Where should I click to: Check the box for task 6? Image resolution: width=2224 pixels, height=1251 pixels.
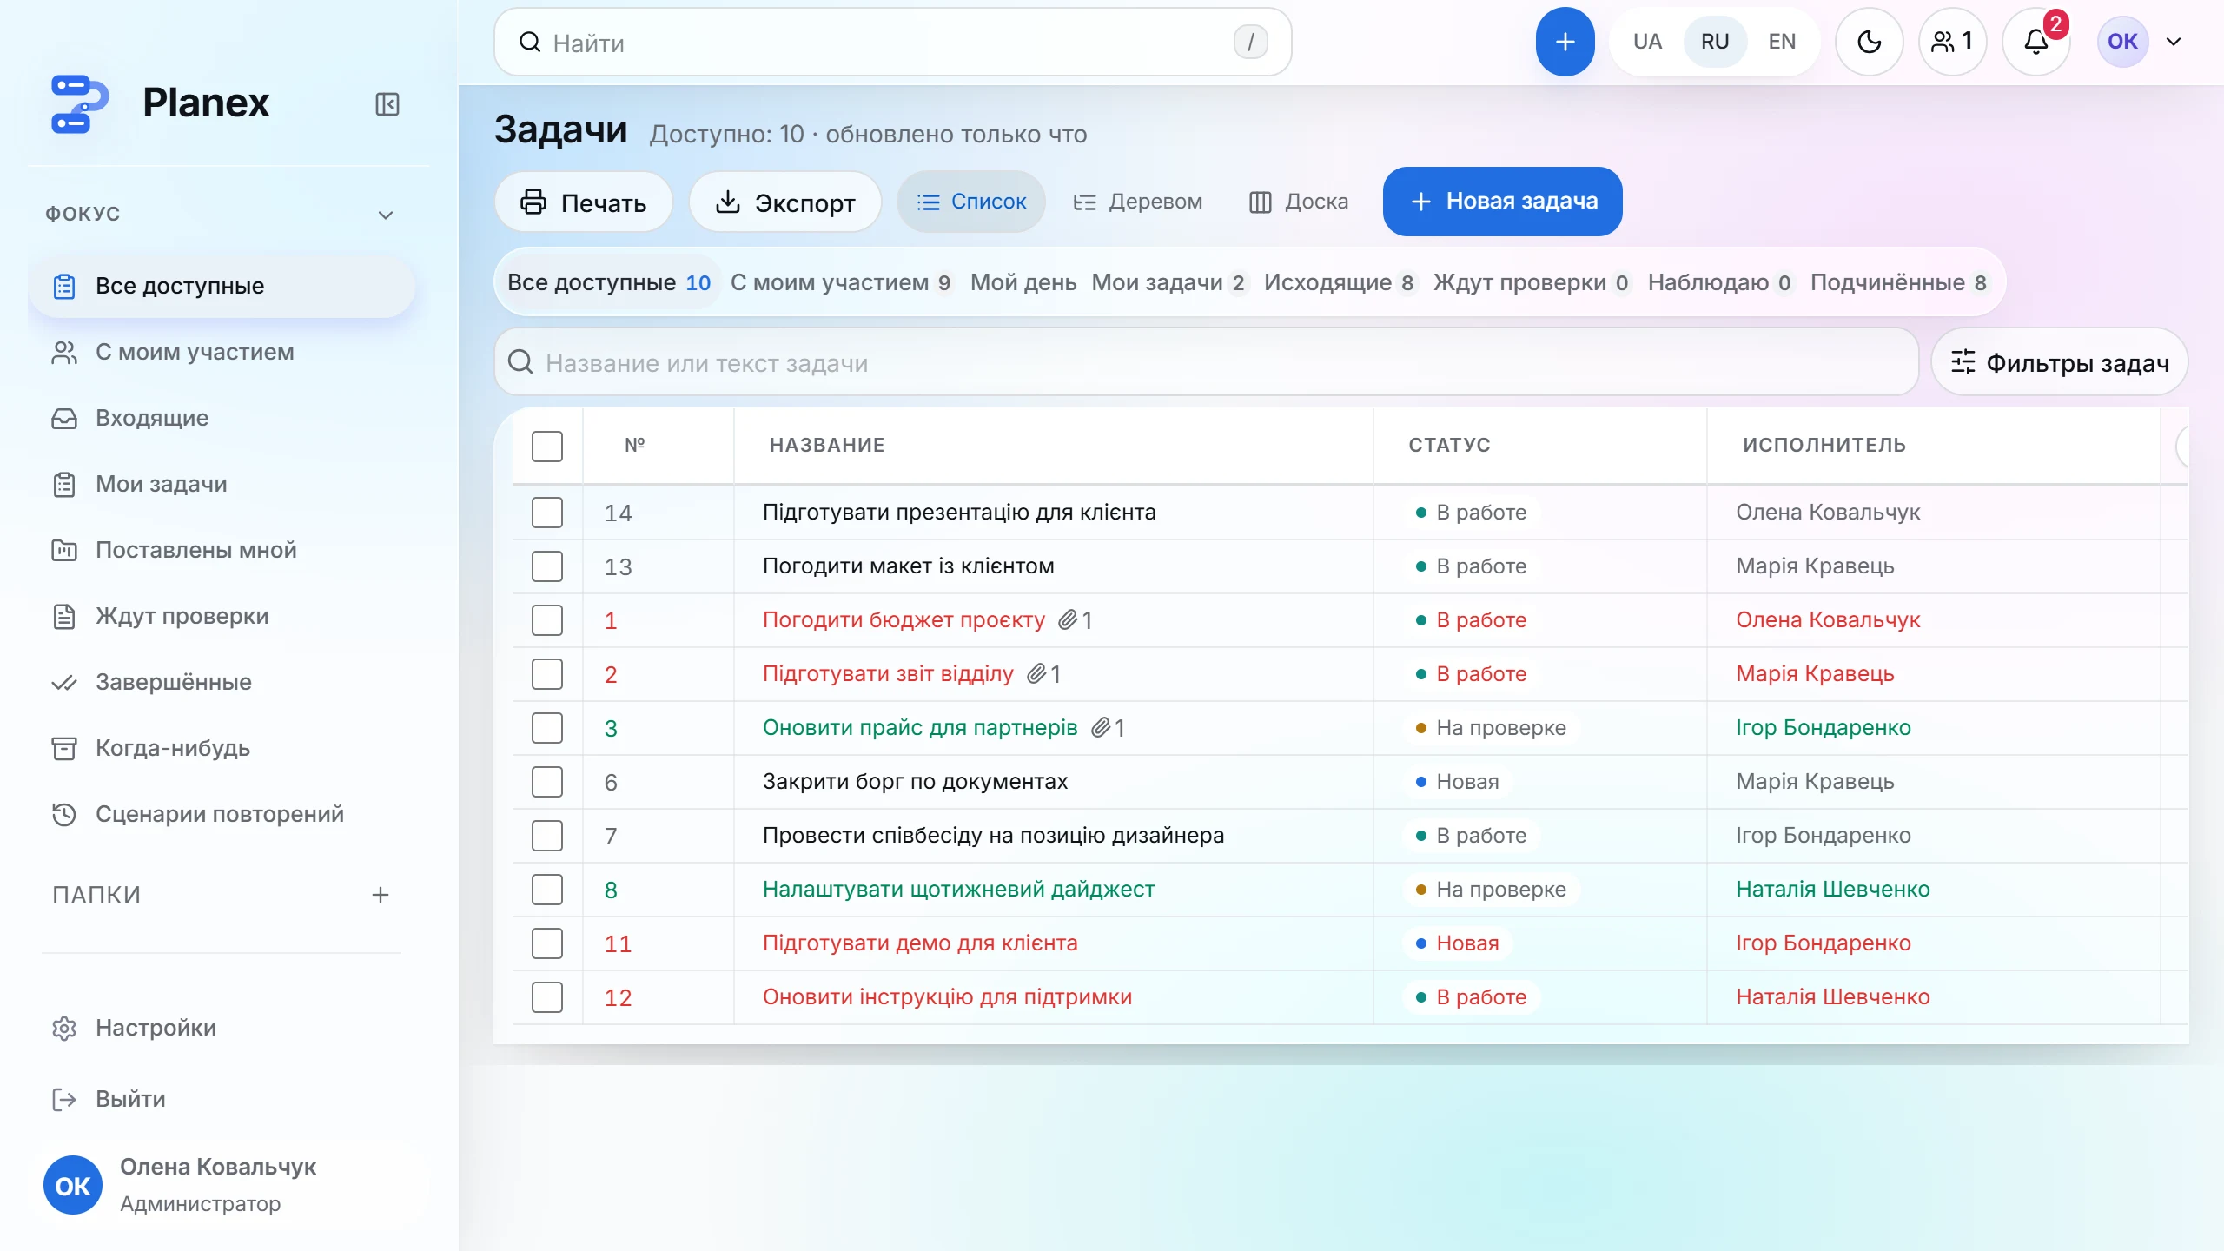point(547,782)
